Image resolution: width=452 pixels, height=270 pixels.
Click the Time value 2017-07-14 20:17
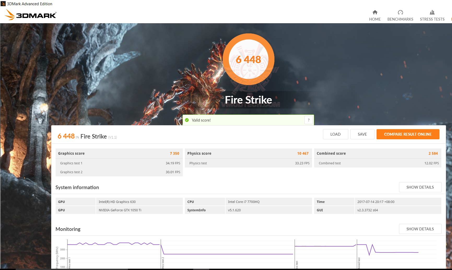pos(376,202)
